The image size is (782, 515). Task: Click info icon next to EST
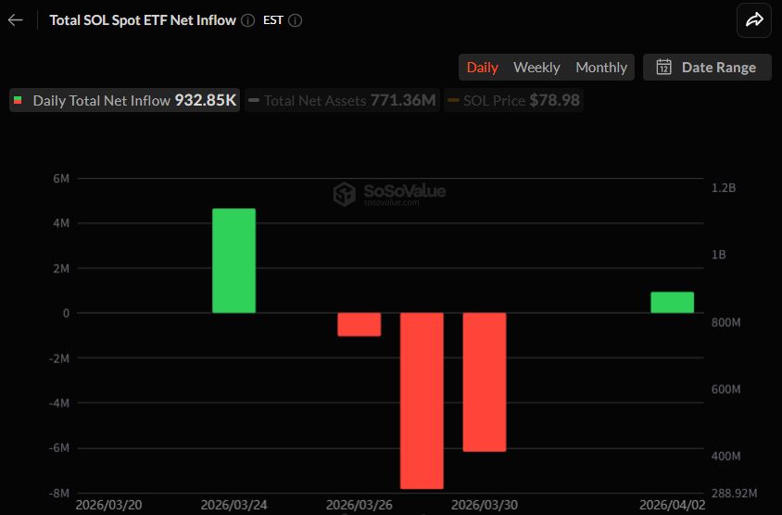point(295,20)
